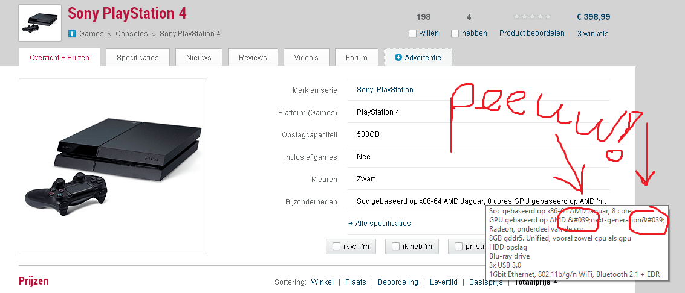This screenshot has height=293, width=685.
Task: Click '8GB gddr5' tooltip line
Action: point(560,238)
